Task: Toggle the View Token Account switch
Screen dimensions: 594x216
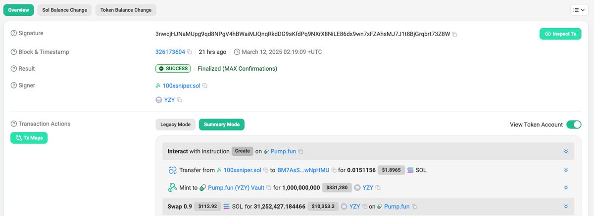Action: point(574,125)
